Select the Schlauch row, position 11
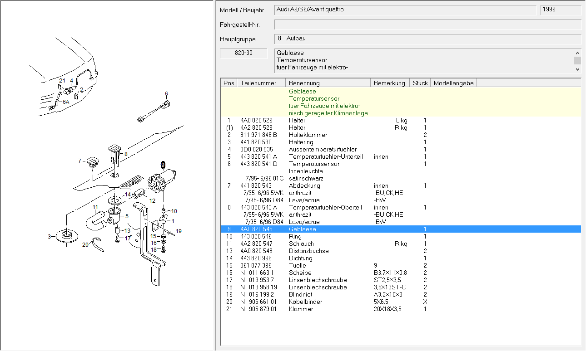This screenshot has height=351, width=586. pyautogui.click(x=301, y=244)
